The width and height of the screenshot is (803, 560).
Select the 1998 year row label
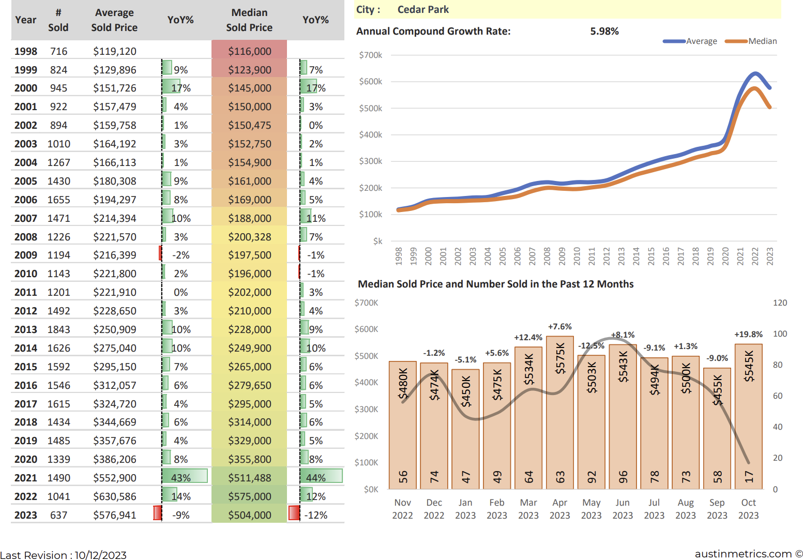(25, 51)
